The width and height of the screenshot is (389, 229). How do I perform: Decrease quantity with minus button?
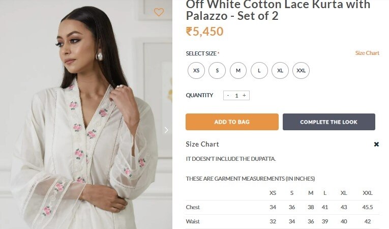(228, 95)
